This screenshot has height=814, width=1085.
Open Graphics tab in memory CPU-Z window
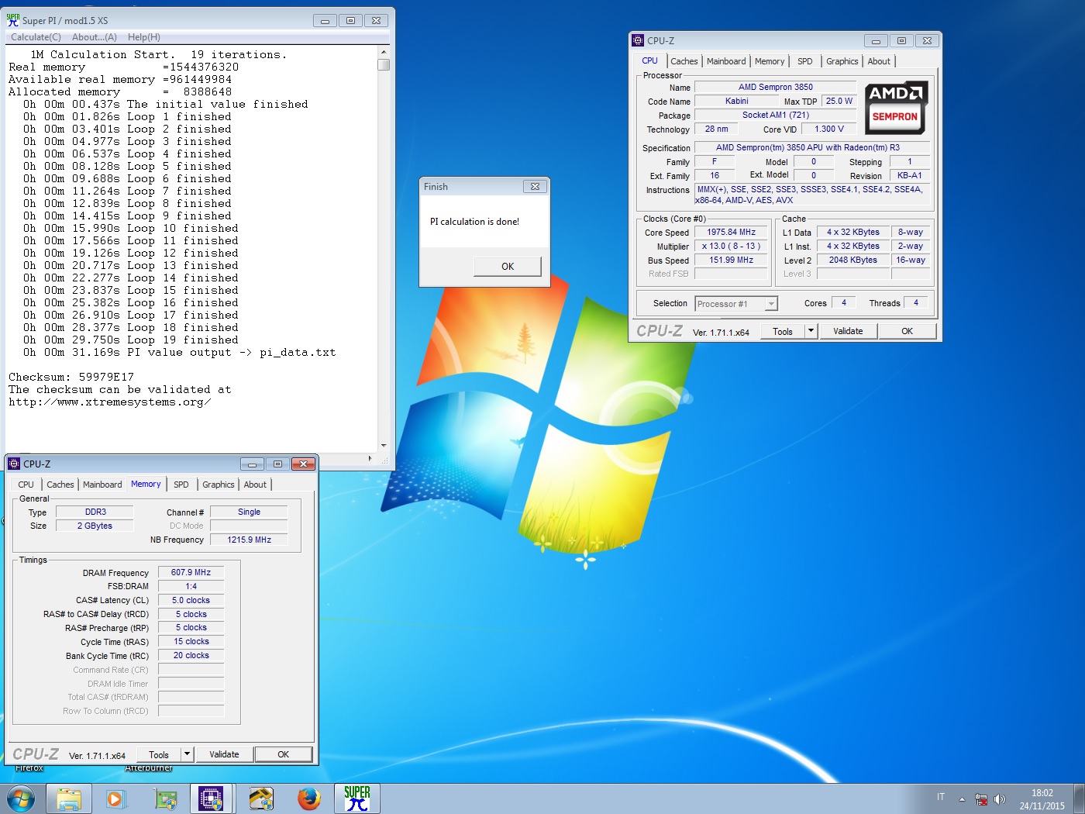219,485
